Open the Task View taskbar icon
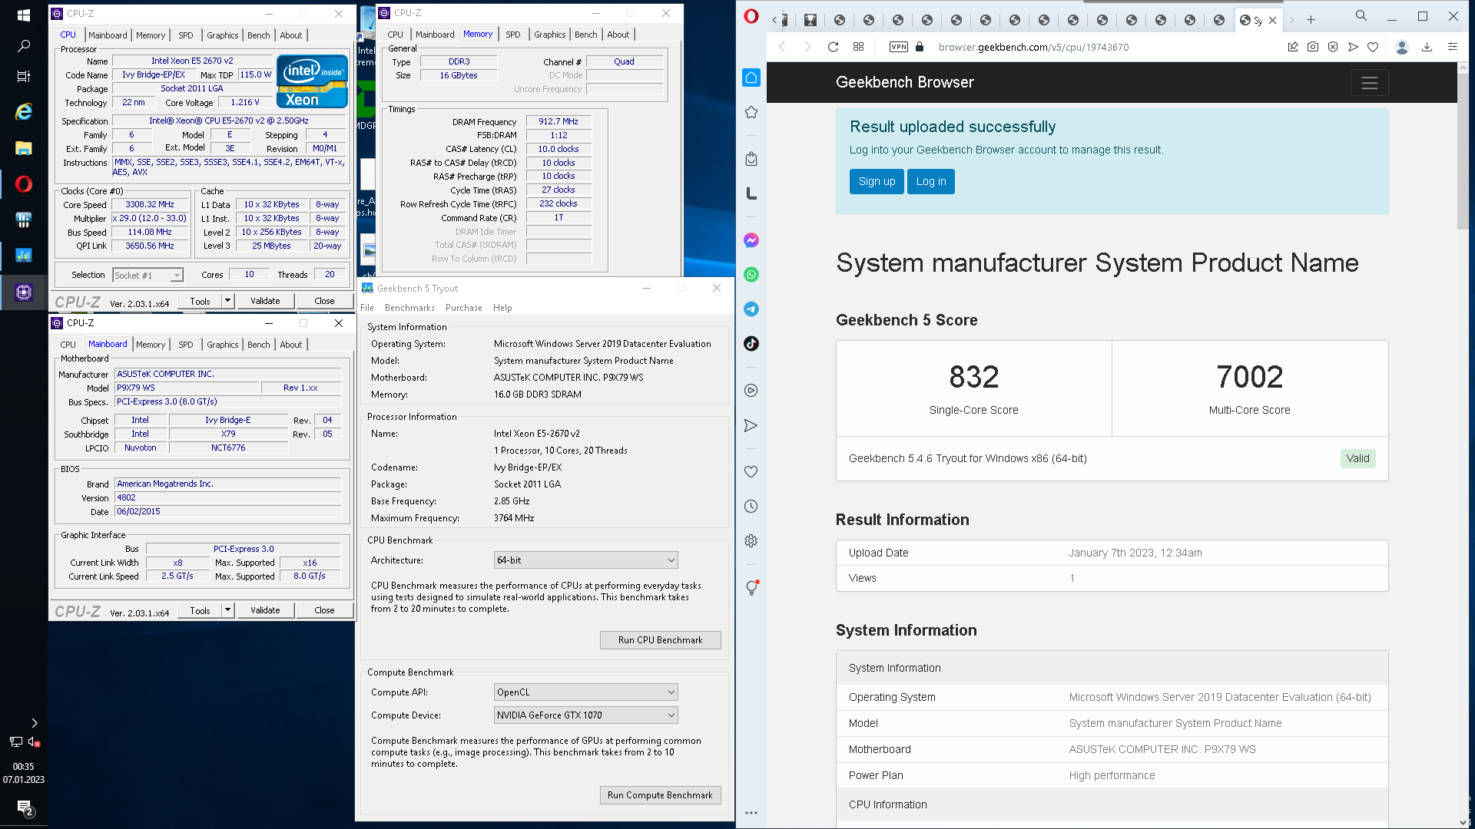The width and height of the screenshot is (1475, 829). coord(24,76)
